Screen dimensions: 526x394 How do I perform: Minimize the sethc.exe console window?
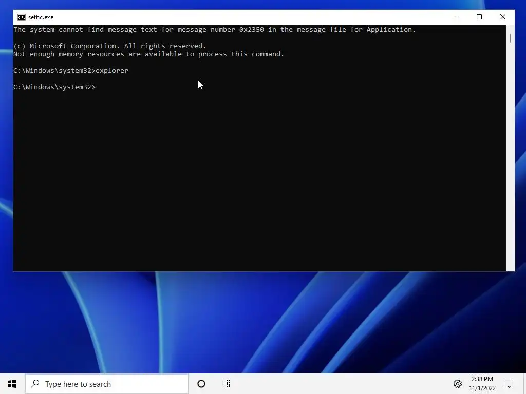pyautogui.click(x=456, y=17)
